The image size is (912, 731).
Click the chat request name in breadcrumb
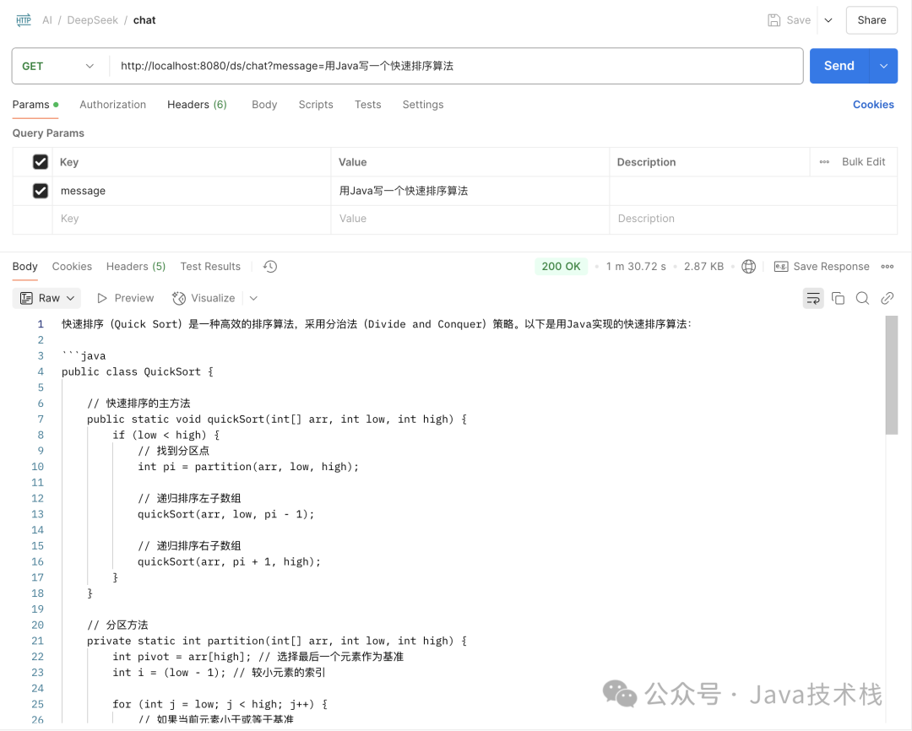(x=144, y=20)
